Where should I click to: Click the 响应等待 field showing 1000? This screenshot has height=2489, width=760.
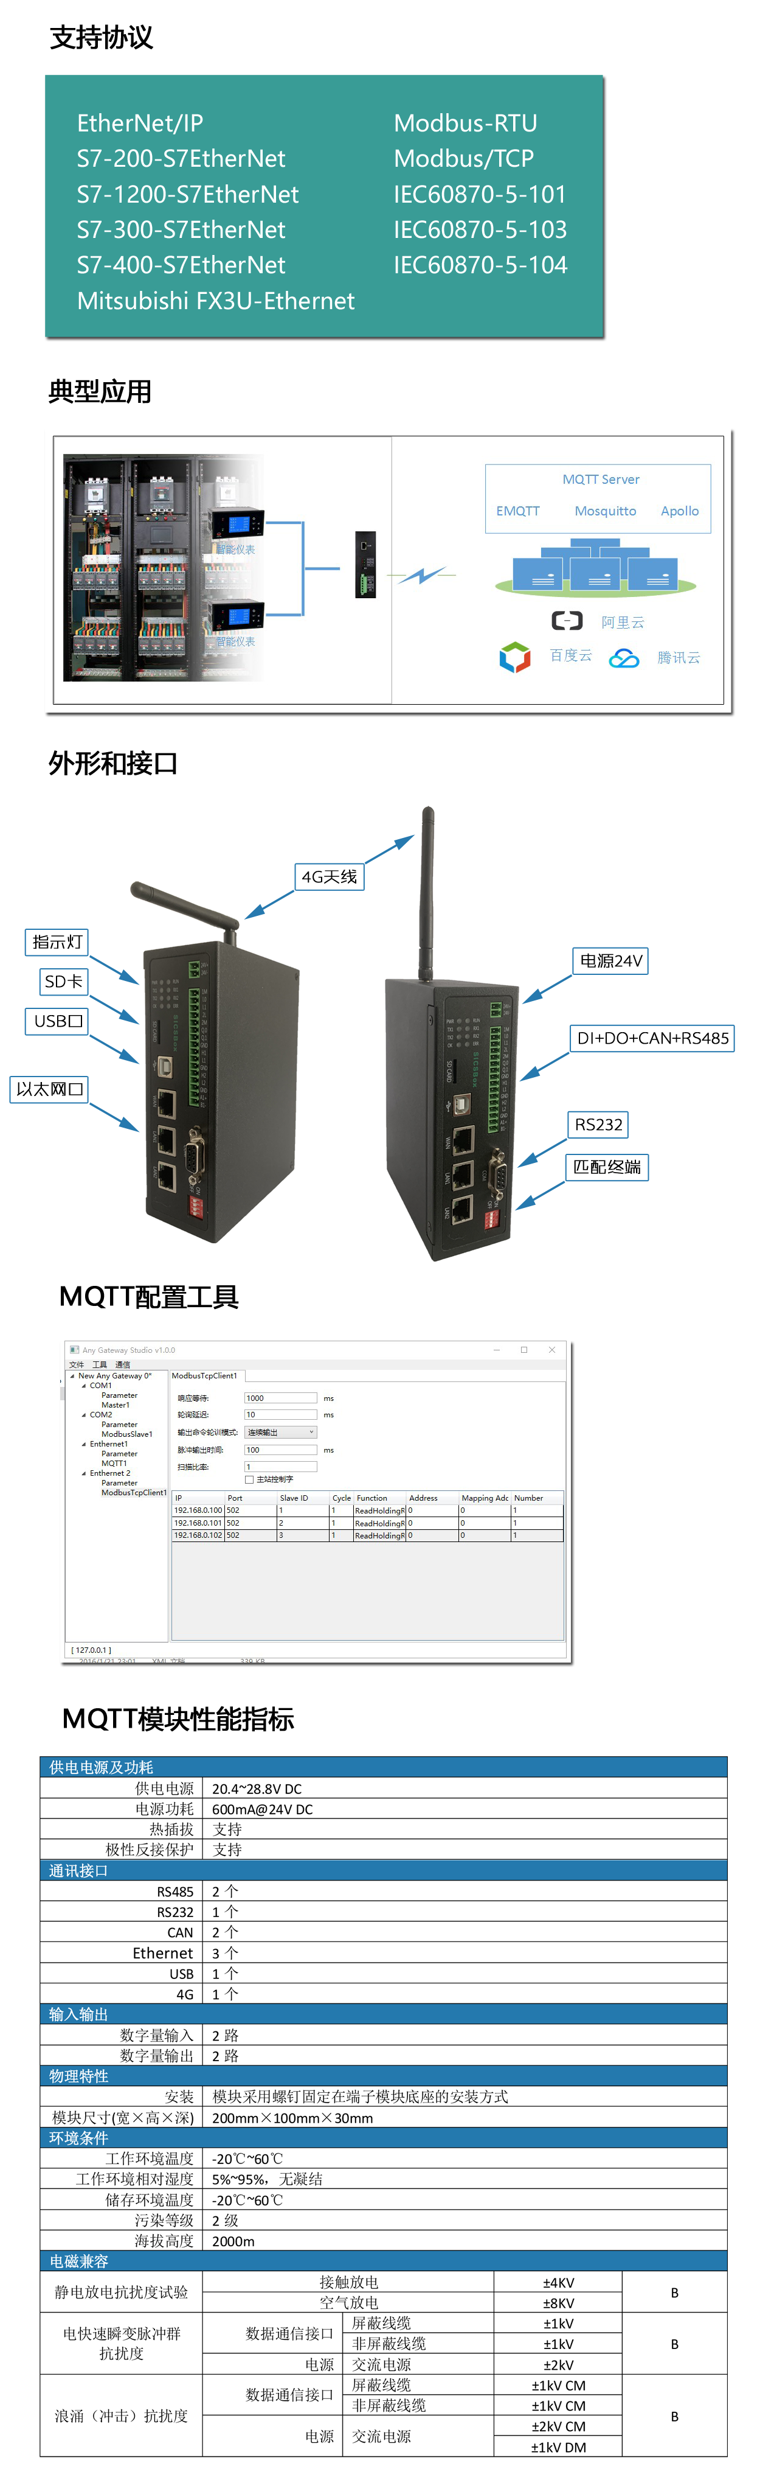(280, 1398)
